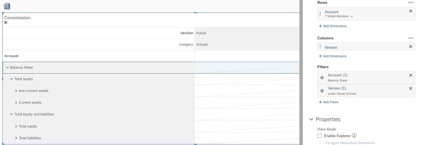The height and width of the screenshot is (145, 426).
Task: Select the Actuals category cell
Action: click(247, 45)
